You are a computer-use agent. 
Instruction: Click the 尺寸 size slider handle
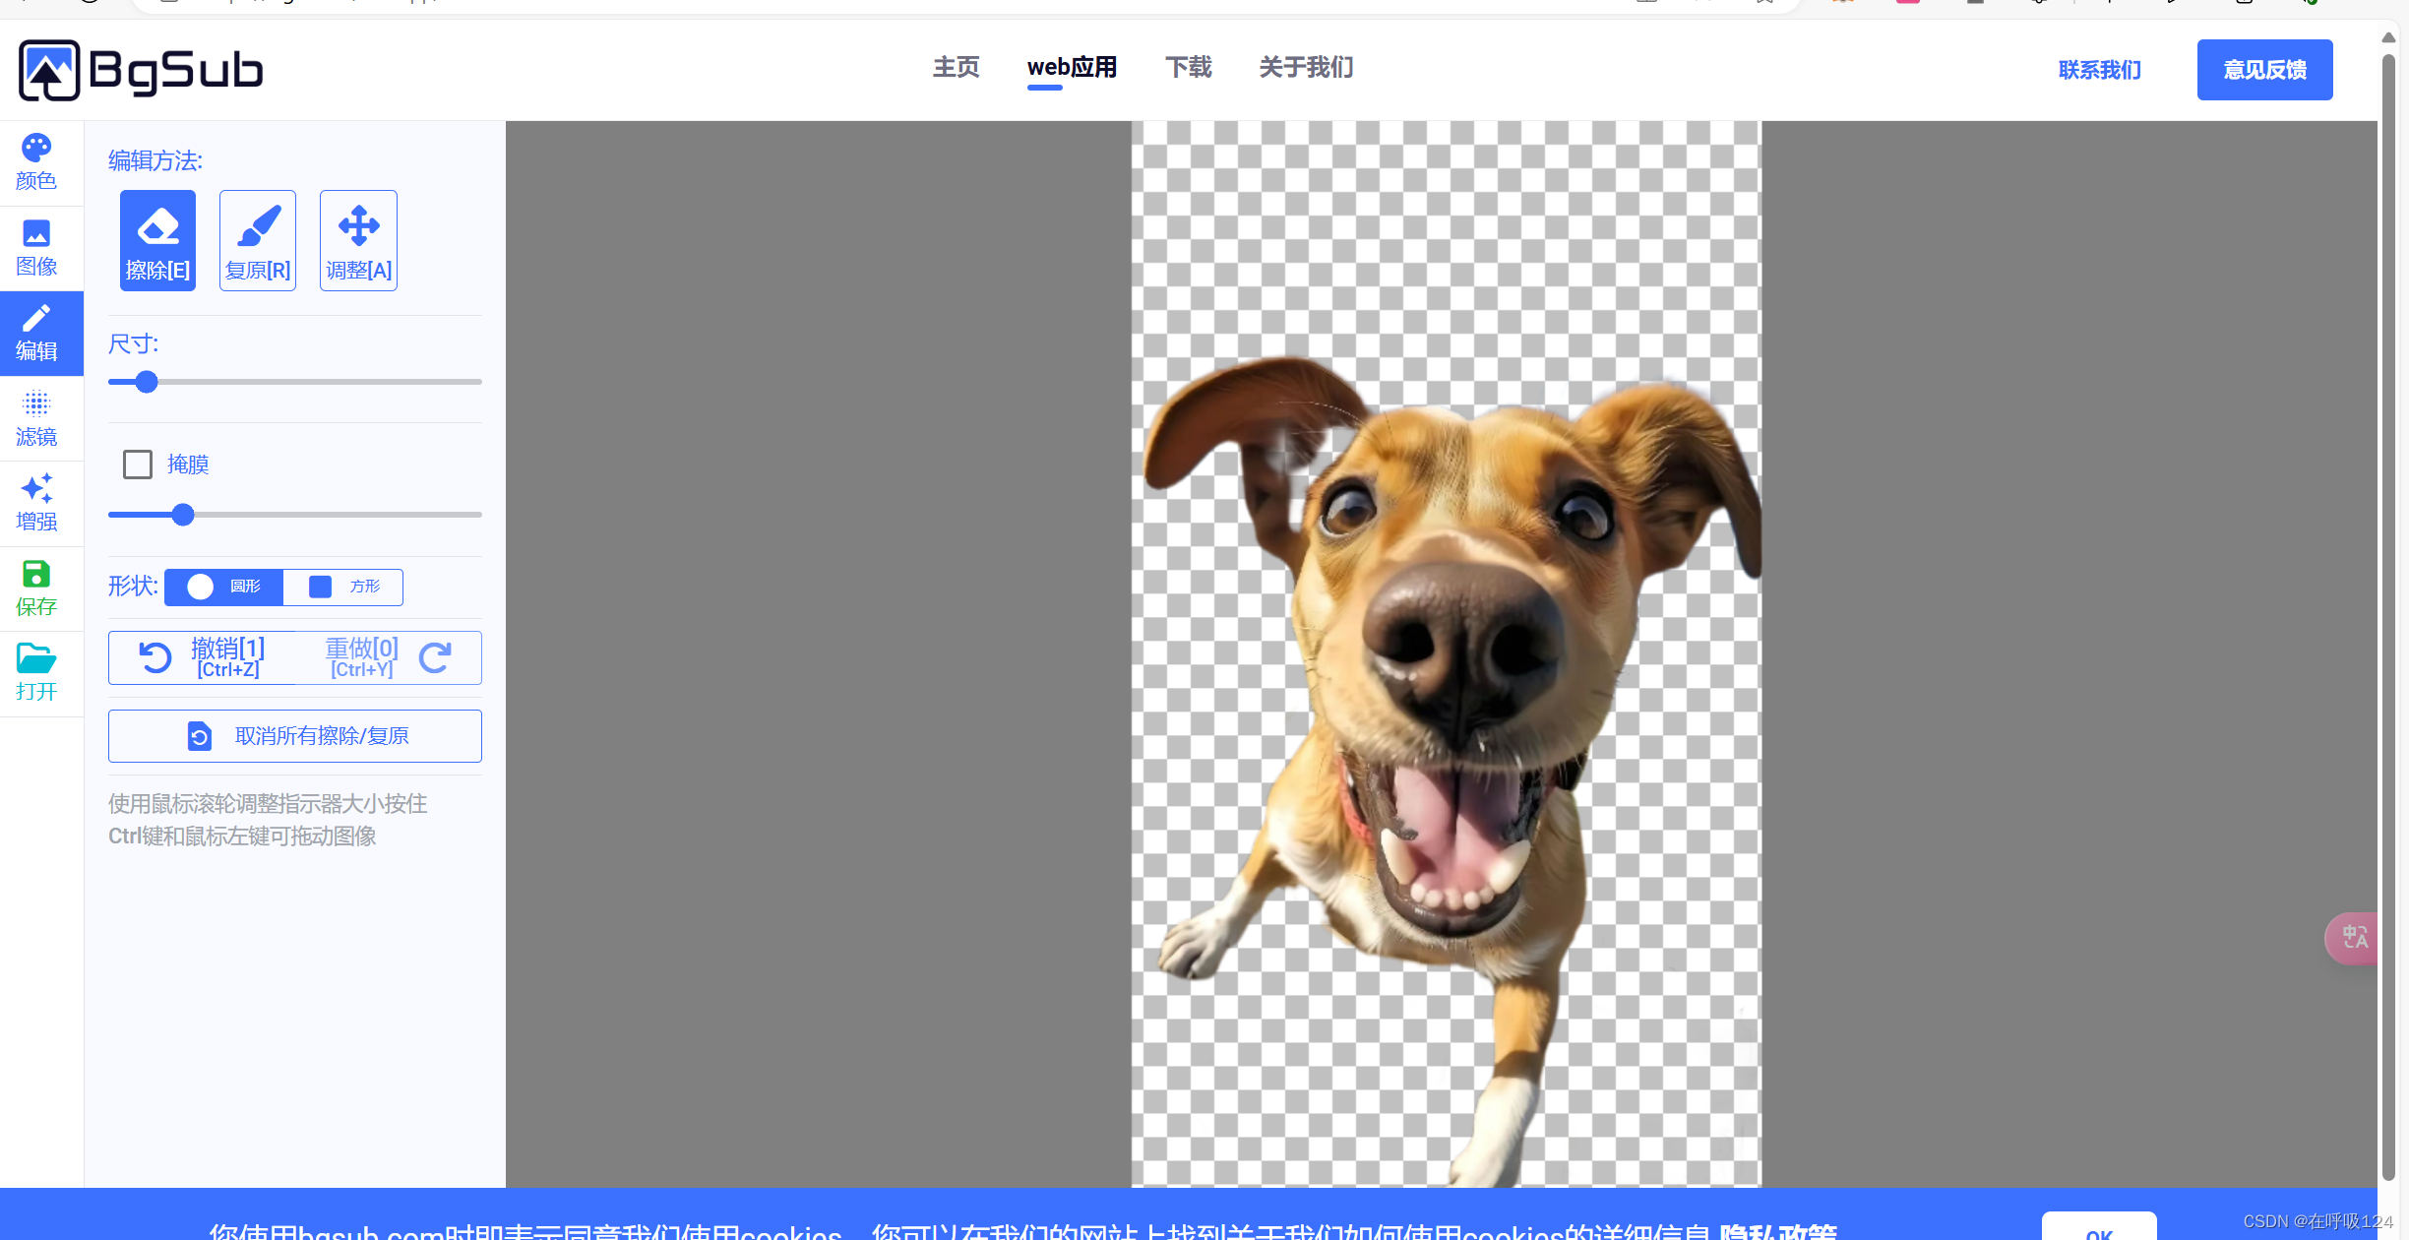[x=147, y=382]
